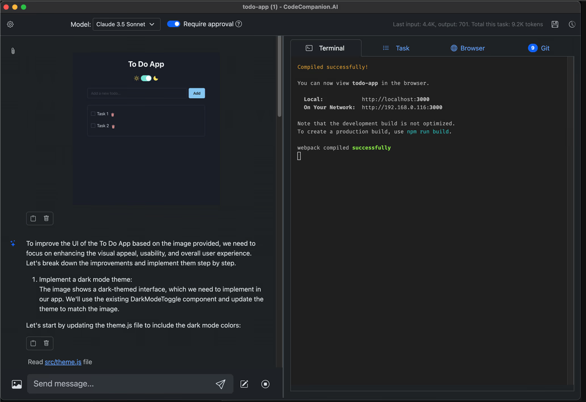The width and height of the screenshot is (586, 402).
Task: Open chat history clock icon
Action: pyautogui.click(x=572, y=24)
